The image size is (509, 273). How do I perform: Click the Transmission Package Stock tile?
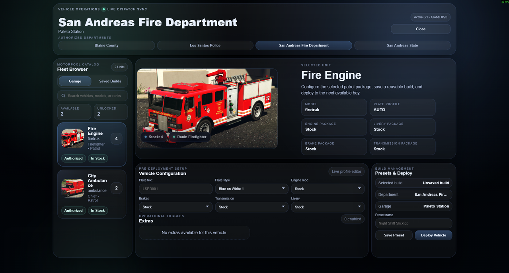[x=402, y=147]
